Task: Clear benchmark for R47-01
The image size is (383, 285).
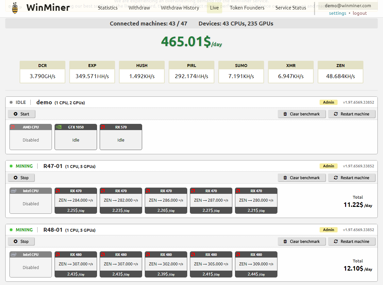Action: tap(302, 178)
